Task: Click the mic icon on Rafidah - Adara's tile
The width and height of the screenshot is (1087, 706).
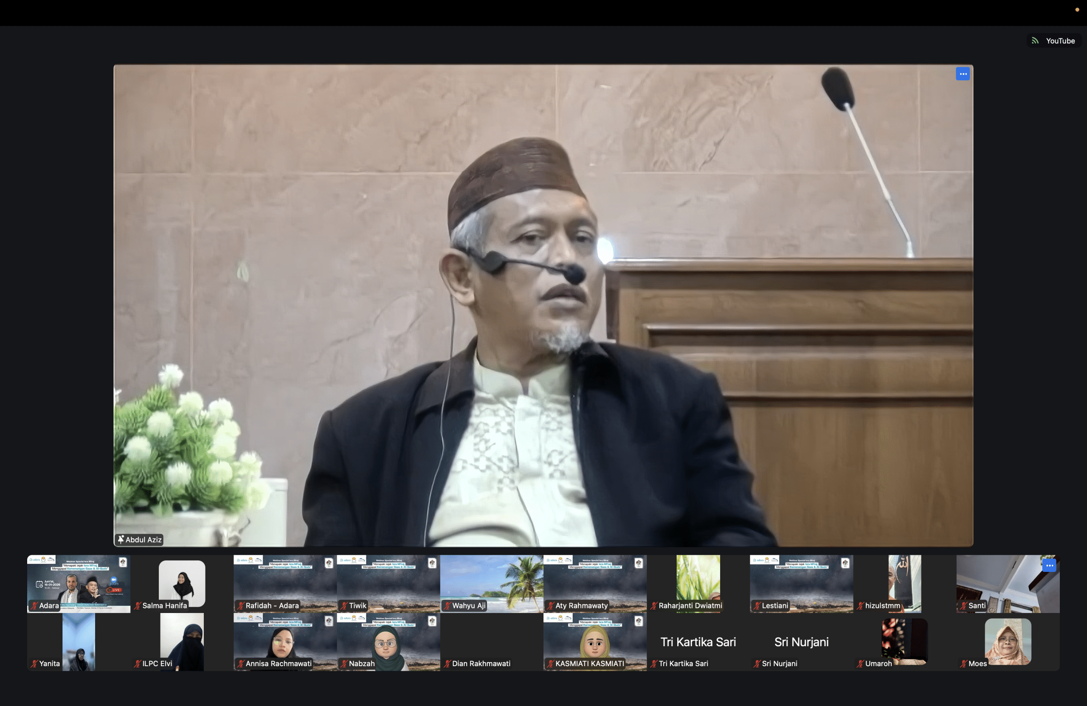Action: click(x=241, y=605)
